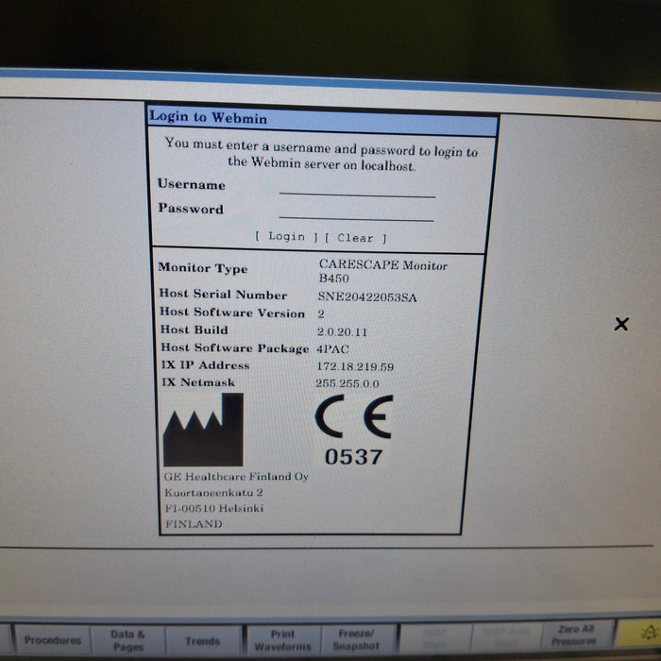Select Freeze/Snapshot
The width and height of the screenshot is (661, 661).
[356, 639]
